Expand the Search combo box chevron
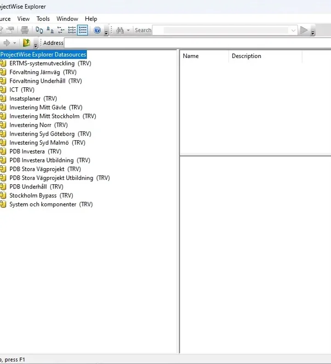The width and height of the screenshot is (331, 364). pyautogui.click(x=293, y=30)
